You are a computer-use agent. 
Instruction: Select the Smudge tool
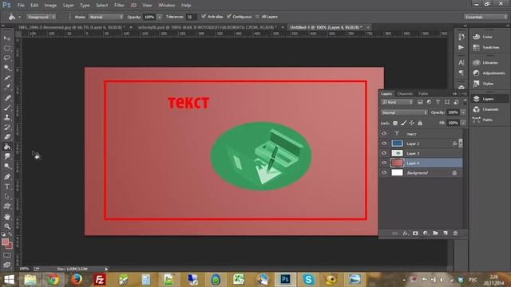[7, 156]
